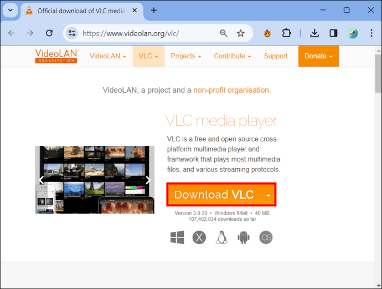Open the profile avatar menu
This screenshot has height=289, width=382.
[x=353, y=33]
